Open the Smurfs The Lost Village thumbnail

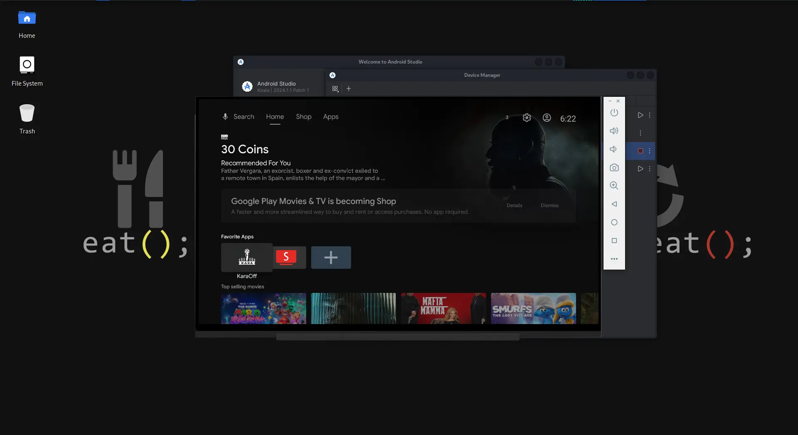(534, 308)
